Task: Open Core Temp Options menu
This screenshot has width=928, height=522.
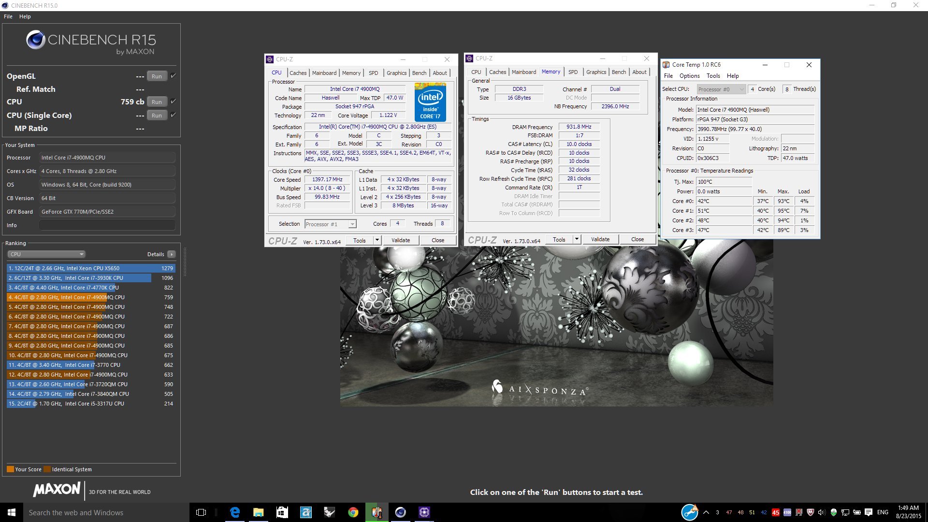Action: tap(689, 76)
